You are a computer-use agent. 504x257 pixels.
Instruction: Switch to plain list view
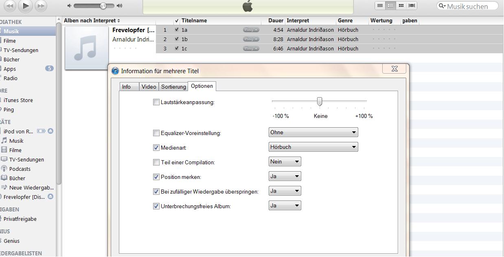click(x=380, y=5)
